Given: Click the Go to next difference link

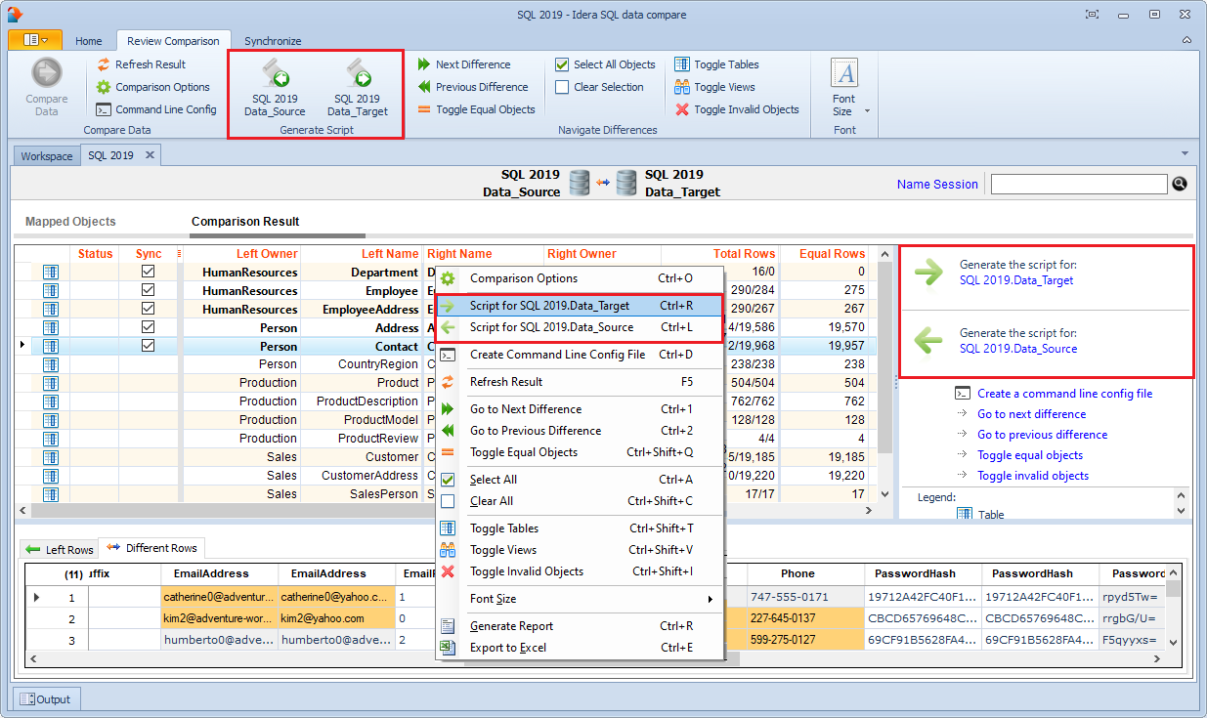Looking at the screenshot, I should coord(1031,414).
